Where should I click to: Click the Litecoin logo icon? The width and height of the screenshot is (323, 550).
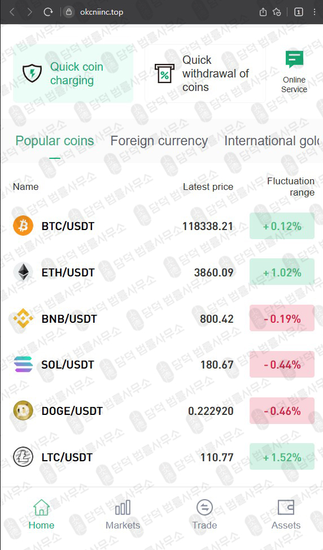[x=23, y=457]
